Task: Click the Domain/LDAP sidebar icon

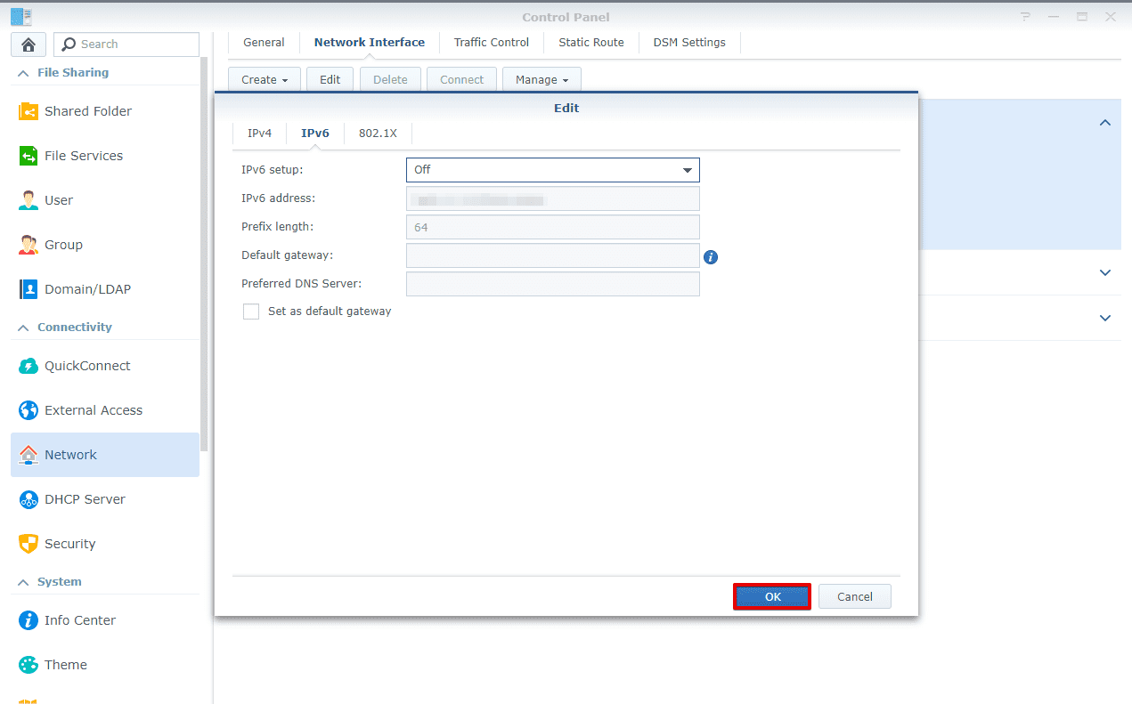Action: [x=86, y=288]
